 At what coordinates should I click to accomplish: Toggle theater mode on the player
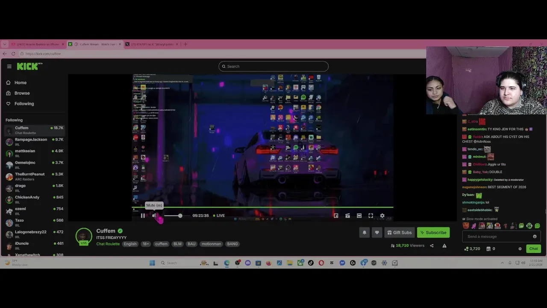(359, 216)
